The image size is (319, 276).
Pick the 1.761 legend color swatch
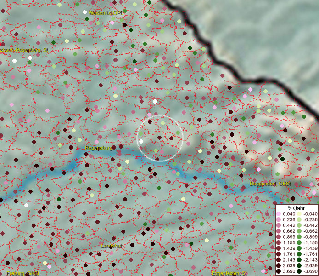pyautogui.click(x=279, y=254)
